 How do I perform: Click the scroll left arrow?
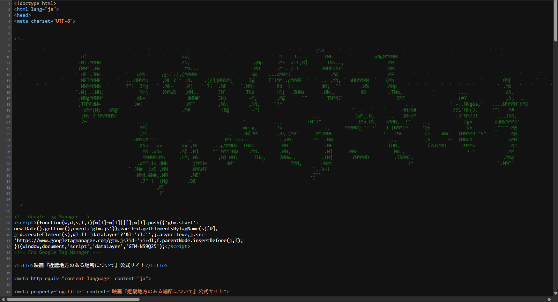click(3, 299)
